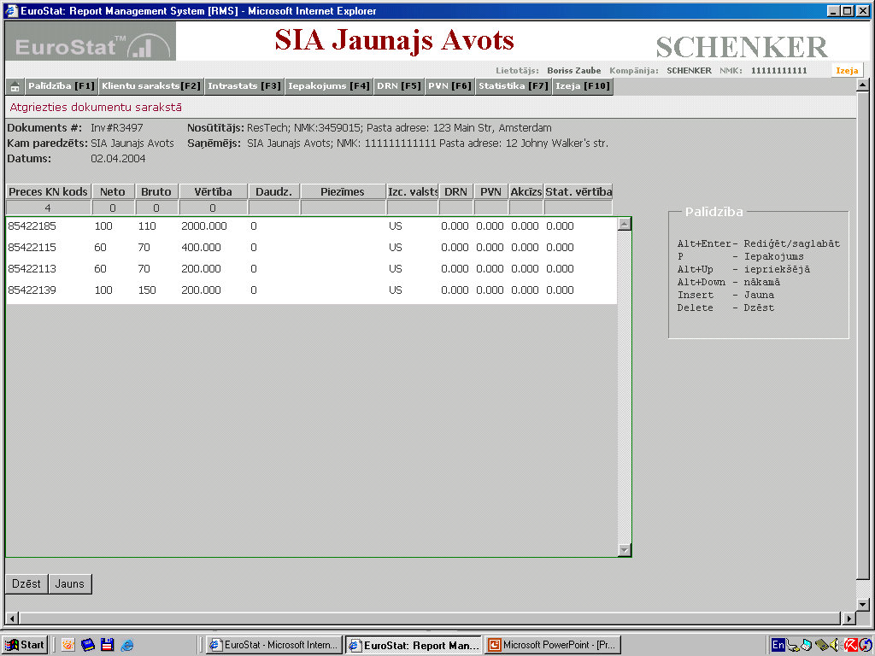Click the Akcīzs column header
Screen dimensions: 875x656
[526, 192]
